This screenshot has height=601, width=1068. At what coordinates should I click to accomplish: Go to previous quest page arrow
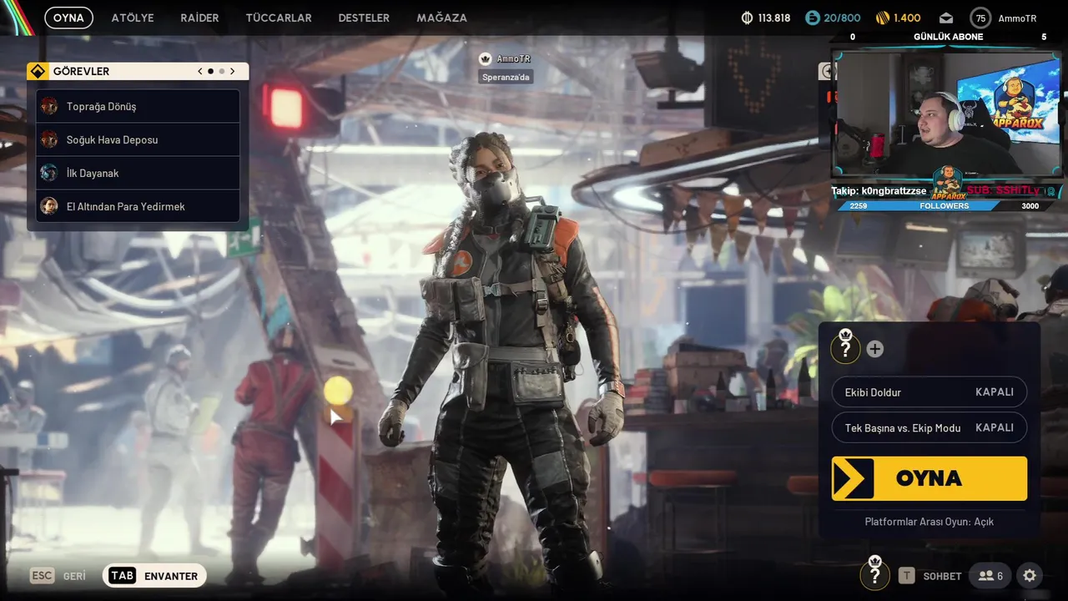click(200, 71)
